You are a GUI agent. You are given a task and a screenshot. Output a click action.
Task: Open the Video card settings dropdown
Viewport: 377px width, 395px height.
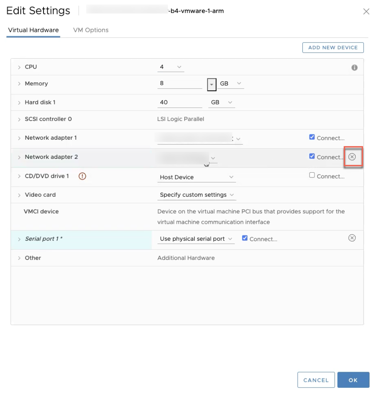coord(197,195)
